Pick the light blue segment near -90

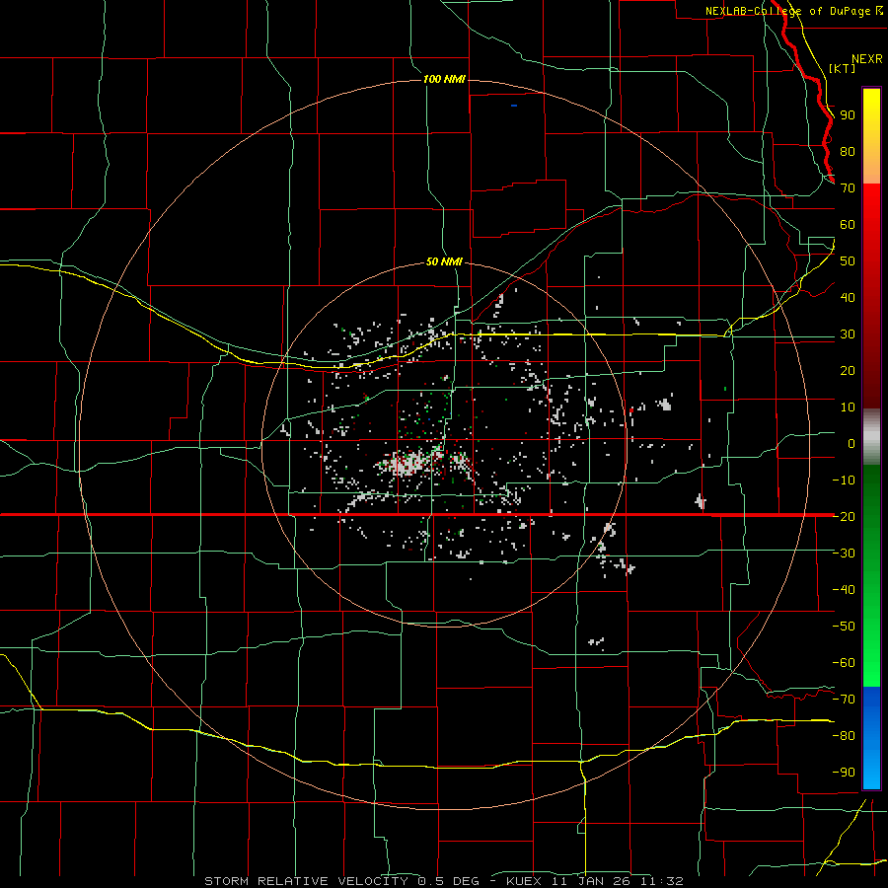(871, 771)
